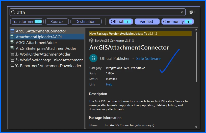The width and height of the screenshot is (206, 133).
Task: Toggle the Verified filter
Action: (x=147, y=21)
